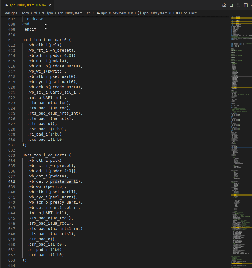Click the square layout icon next to the gear
Viewport: 252px width, 268px height.
pos(231,5)
